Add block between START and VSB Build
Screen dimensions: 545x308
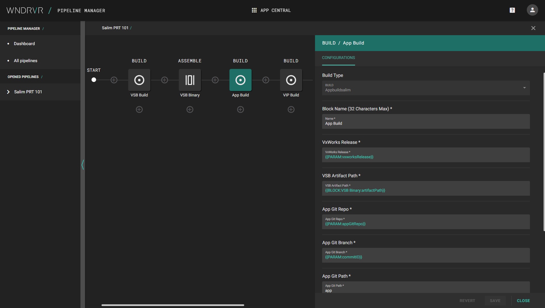click(114, 80)
